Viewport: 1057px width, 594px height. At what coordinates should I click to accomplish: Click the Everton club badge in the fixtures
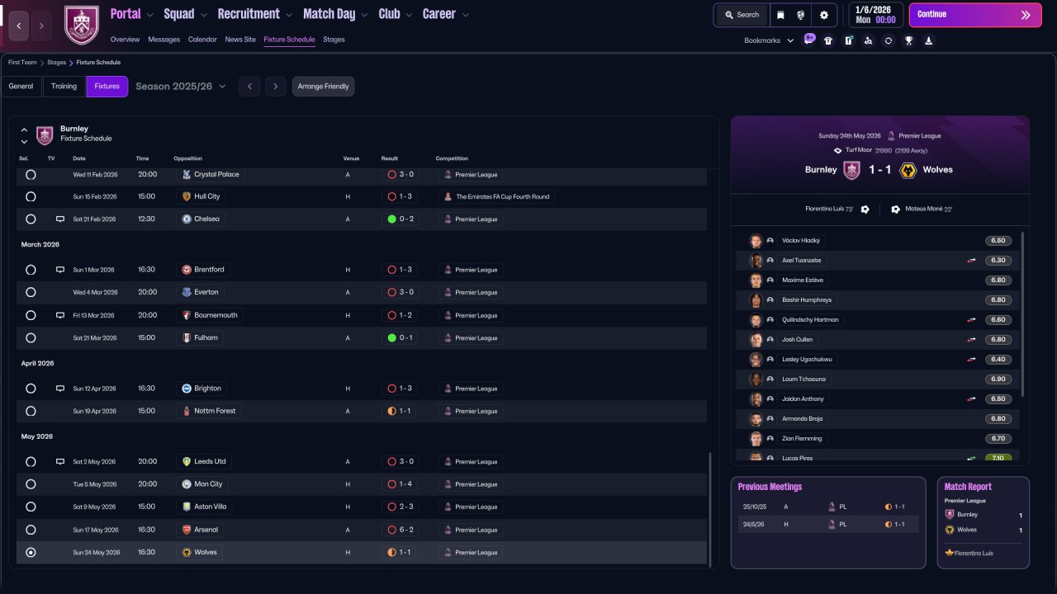pyautogui.click(x=187, y=292)
